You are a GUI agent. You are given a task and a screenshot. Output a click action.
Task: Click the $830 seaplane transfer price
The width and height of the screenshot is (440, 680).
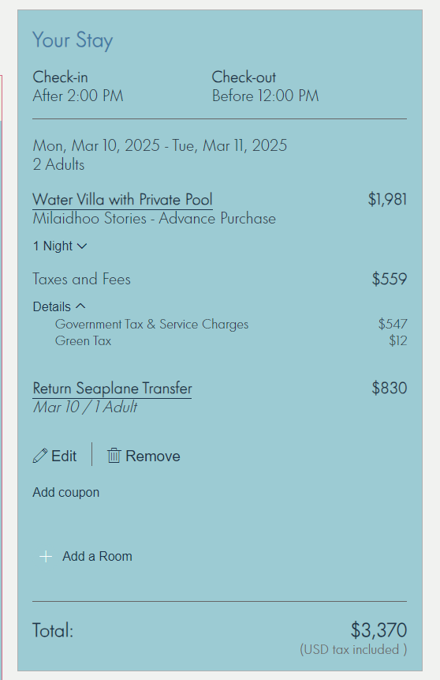[390, 388]
